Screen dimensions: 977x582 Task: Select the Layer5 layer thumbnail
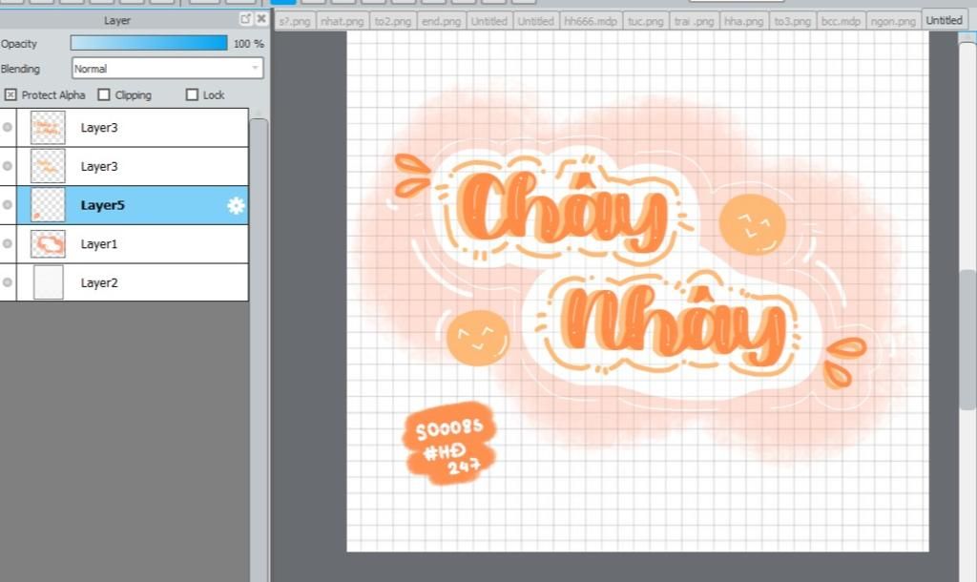(48, 205)
